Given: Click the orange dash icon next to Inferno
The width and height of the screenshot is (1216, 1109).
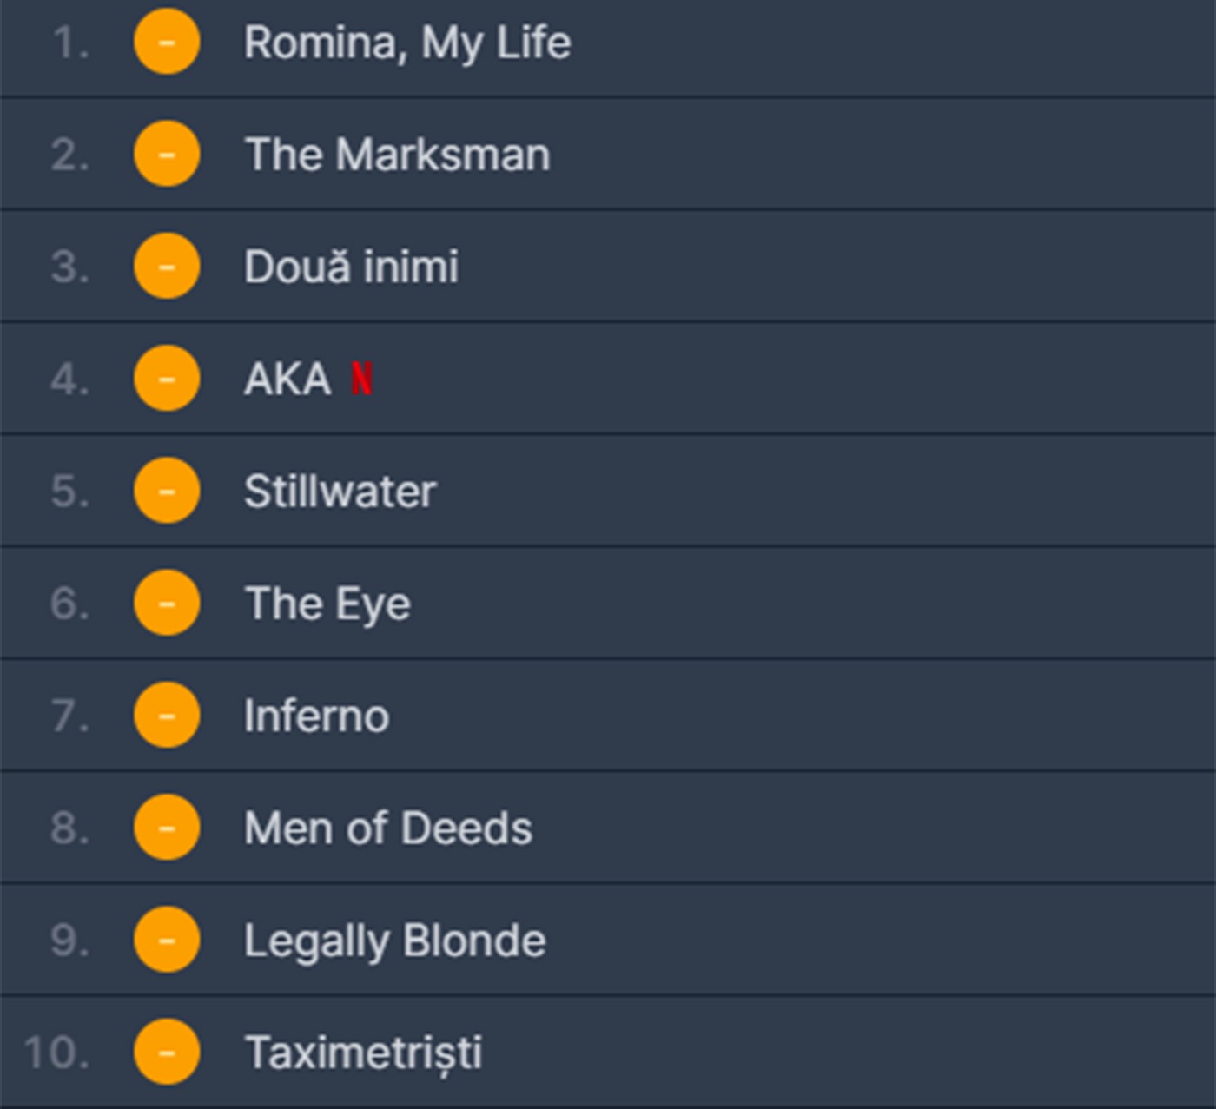Looking at the screenshot, I should click(x=167, y=716).
